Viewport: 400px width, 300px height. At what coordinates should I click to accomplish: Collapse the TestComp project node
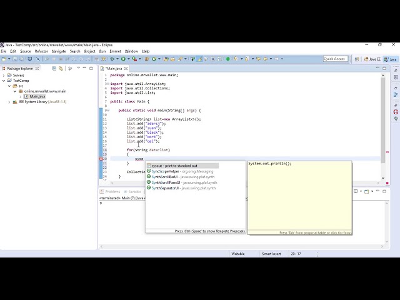click(4, 81)
